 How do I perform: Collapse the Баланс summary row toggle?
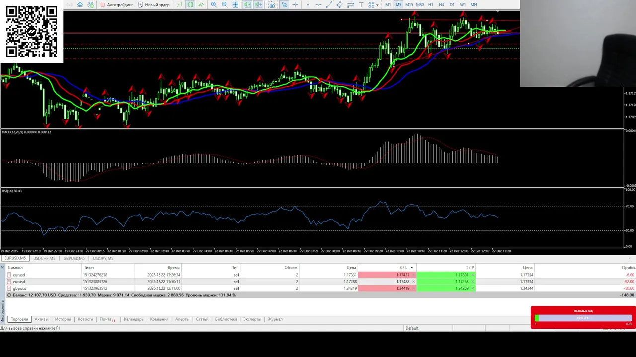click(x=9, y=295)
